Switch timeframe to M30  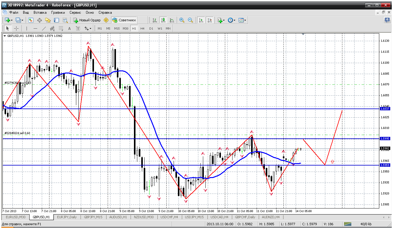(x=125, y=28)
